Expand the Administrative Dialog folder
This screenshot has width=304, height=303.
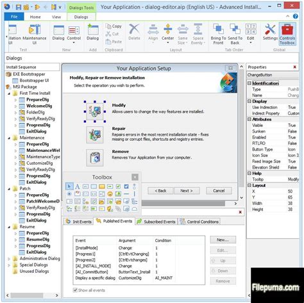(x=9, y=259)
